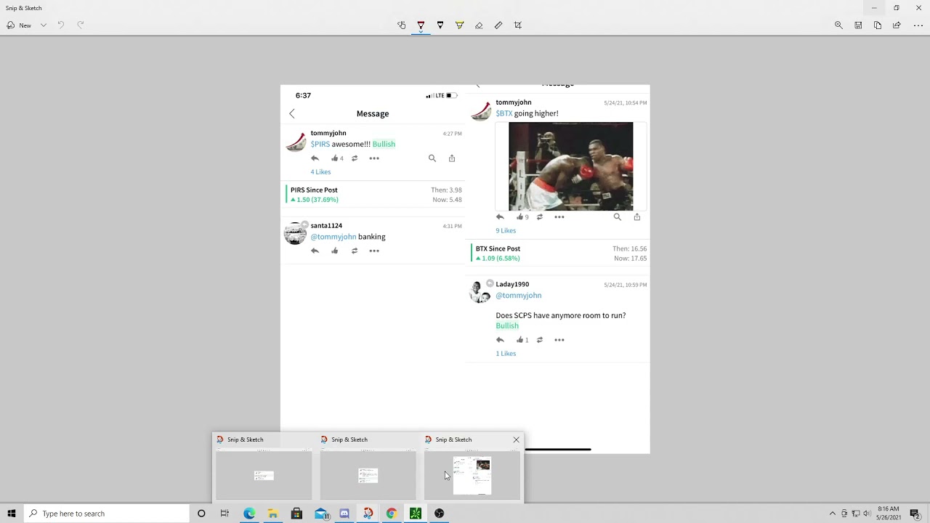Select the yellow Highlighter tool

tap(459, 25)
